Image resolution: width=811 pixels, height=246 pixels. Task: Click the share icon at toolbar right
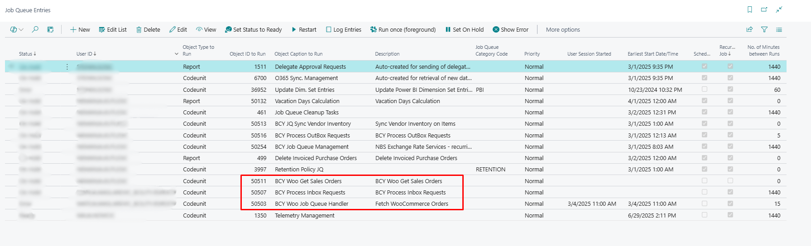pos(749,29)
